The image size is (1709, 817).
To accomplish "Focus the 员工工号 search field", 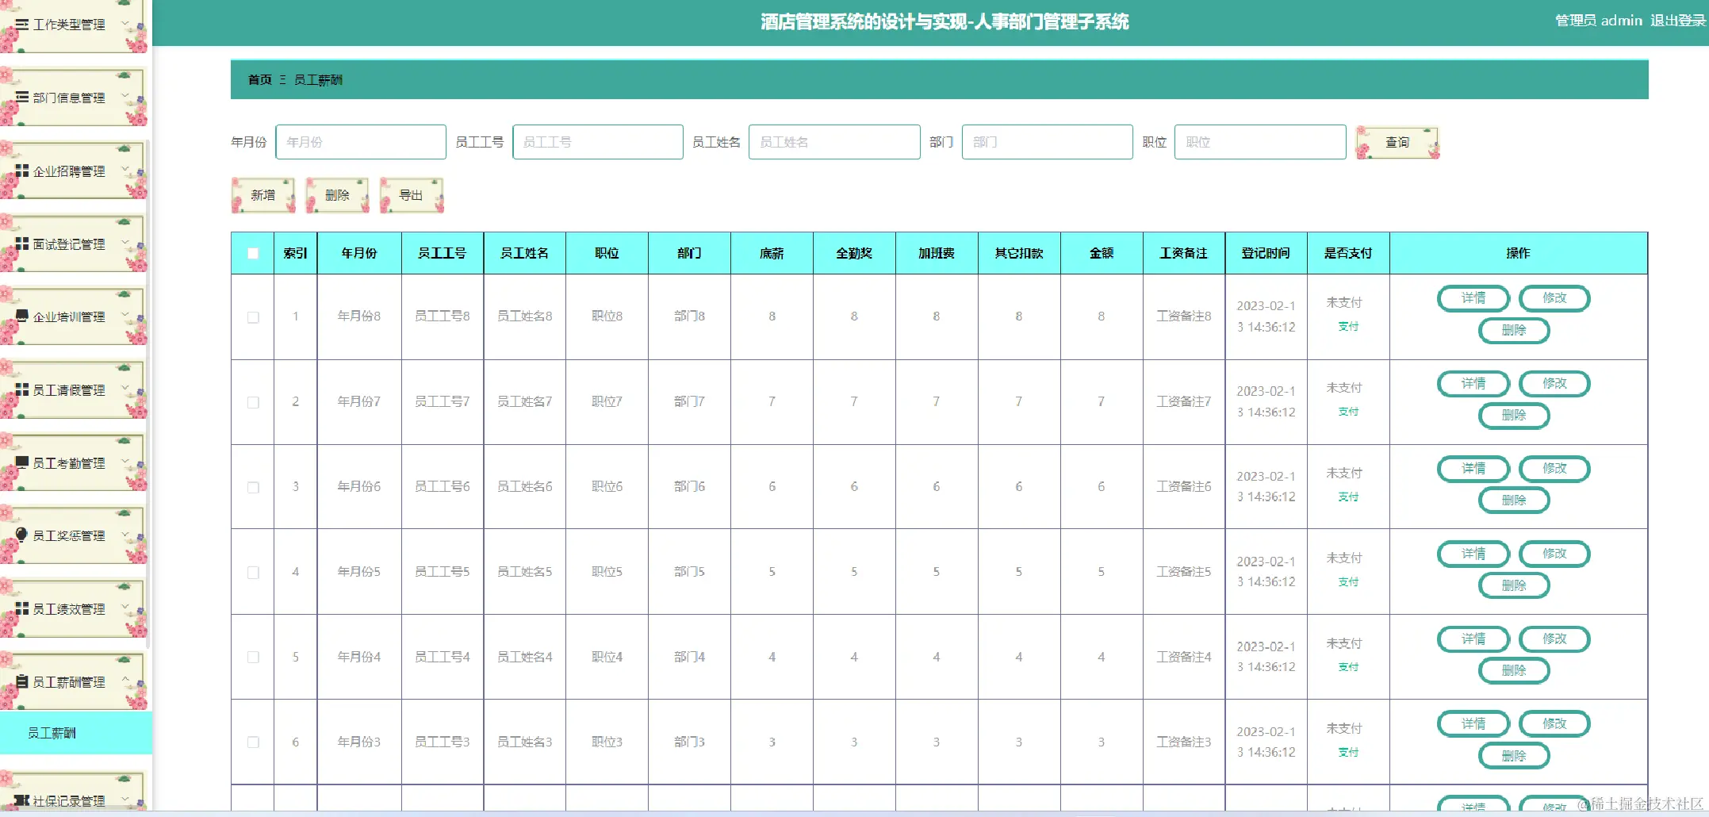I will coord(598,142).
